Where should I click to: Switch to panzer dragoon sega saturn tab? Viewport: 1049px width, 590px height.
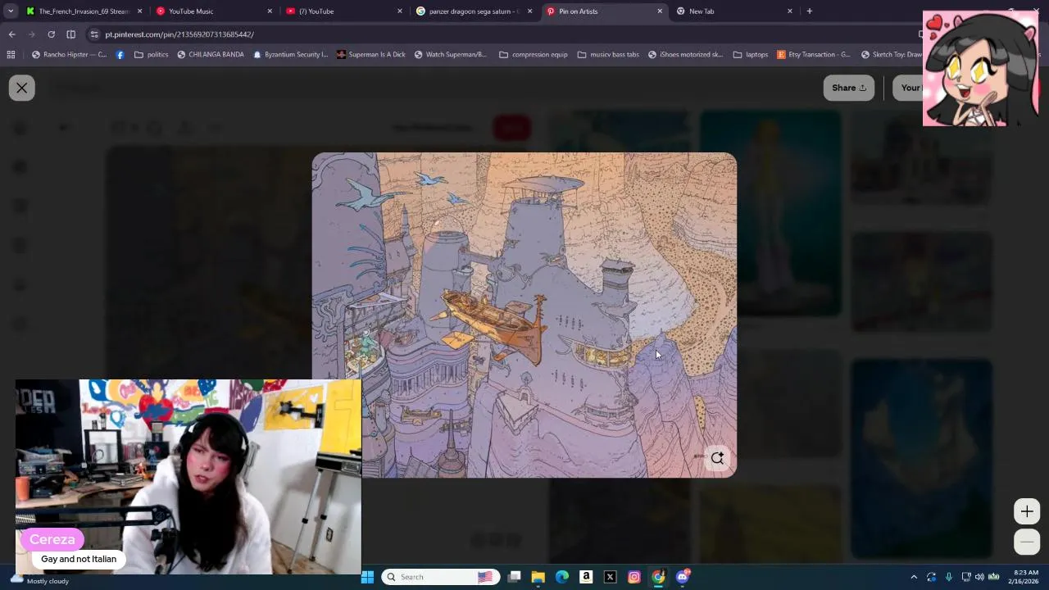474,11
